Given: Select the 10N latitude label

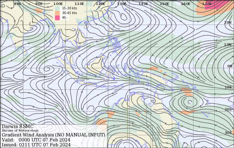Looking at the screenshot, I should [228, 45].
